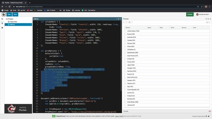Click the New button

(x=9, y=14)
